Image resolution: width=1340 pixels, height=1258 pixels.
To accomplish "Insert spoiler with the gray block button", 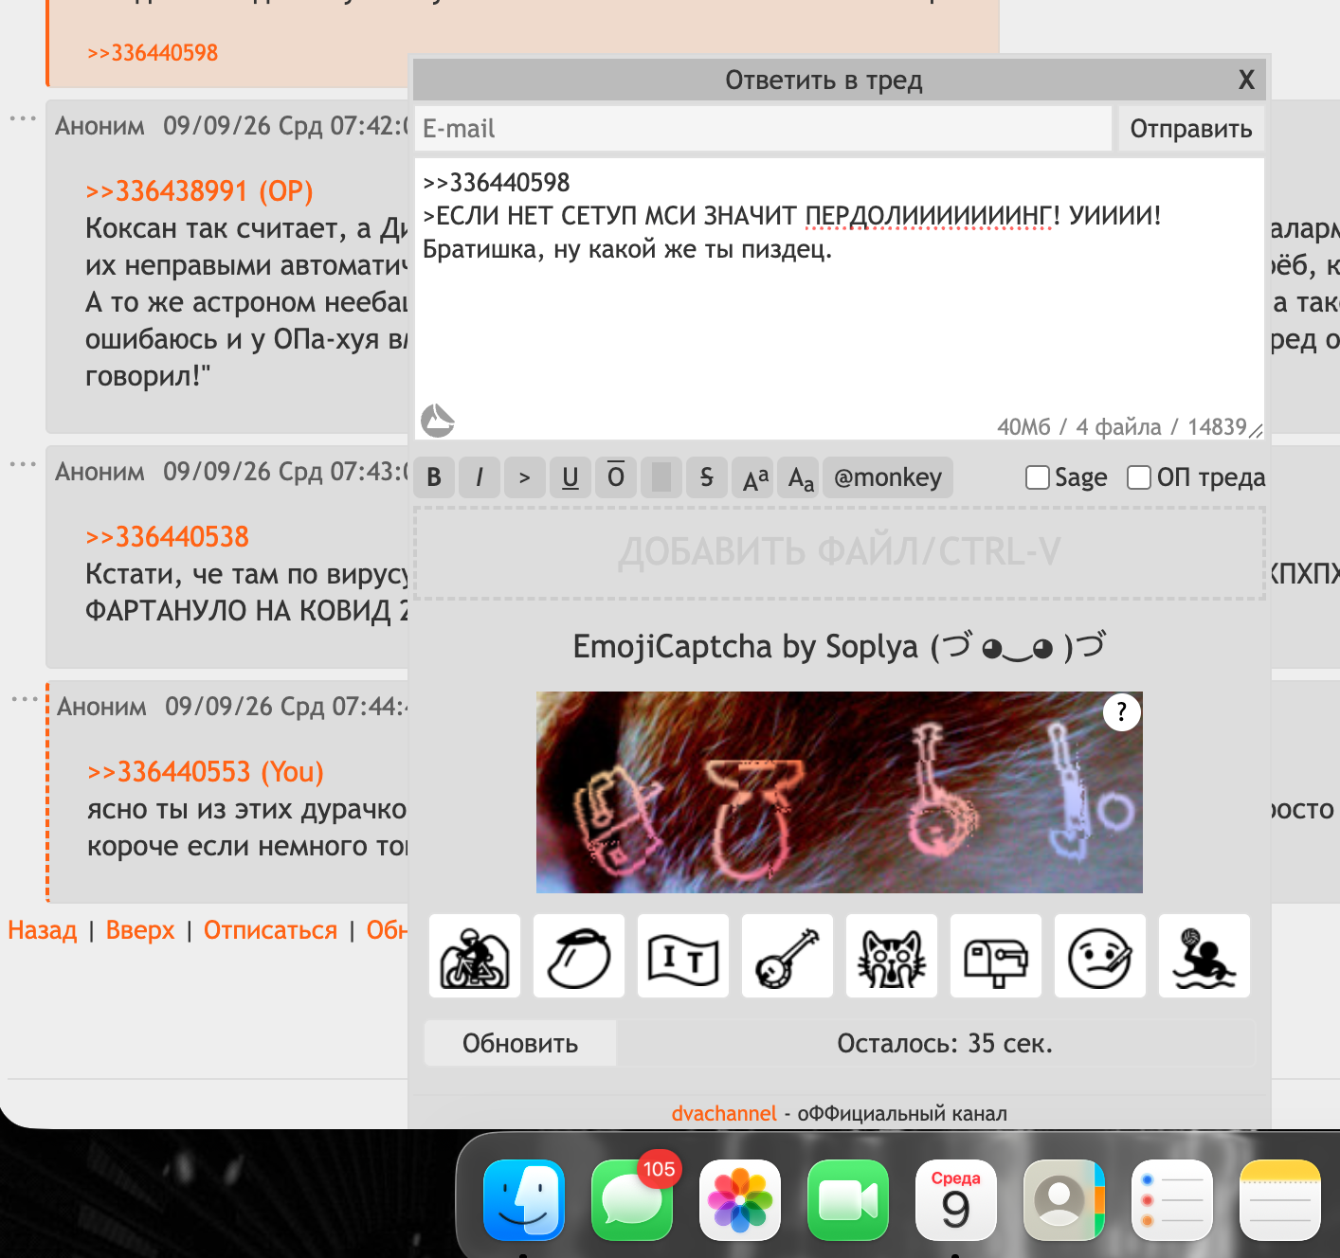I will pyautogui.click(x=661, y=477).
